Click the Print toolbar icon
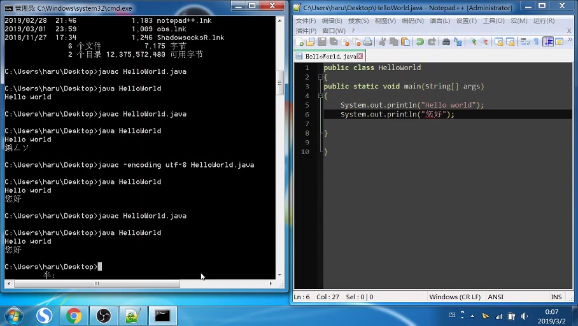This screenshot has width=578, height=326. tap(367, 41)
